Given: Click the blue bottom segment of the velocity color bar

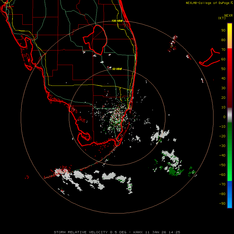Looking at the screenshot, I should click(230, 194).
